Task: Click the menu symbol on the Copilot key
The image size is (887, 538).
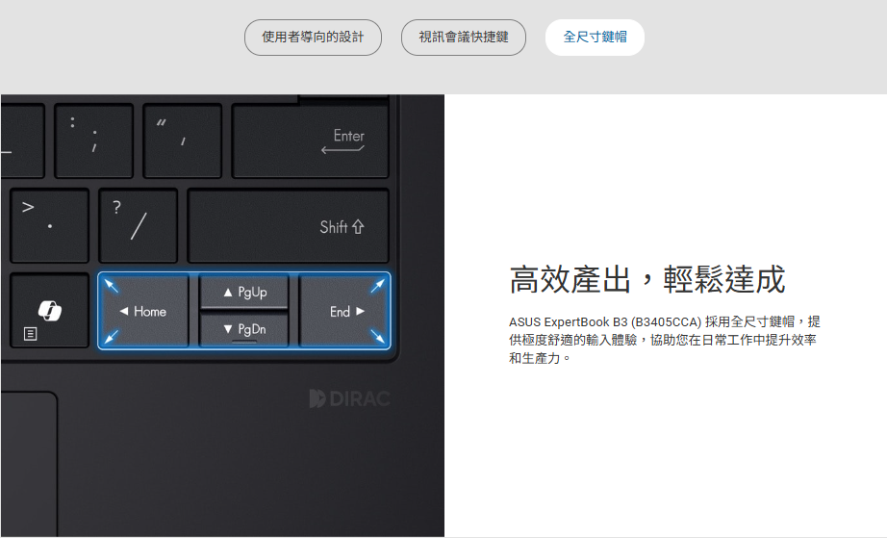Action: click(31, 334)
